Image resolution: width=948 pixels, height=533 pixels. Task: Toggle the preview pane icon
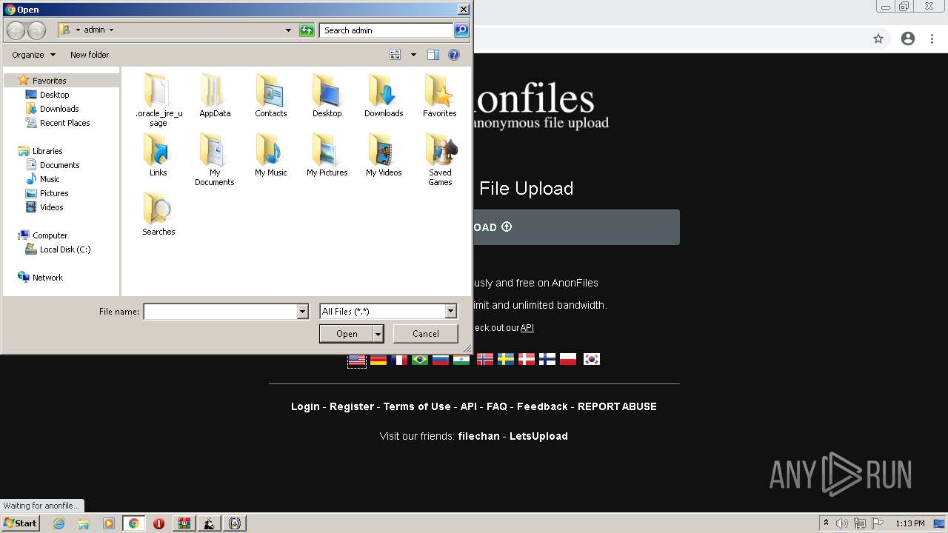coord(433,55)
